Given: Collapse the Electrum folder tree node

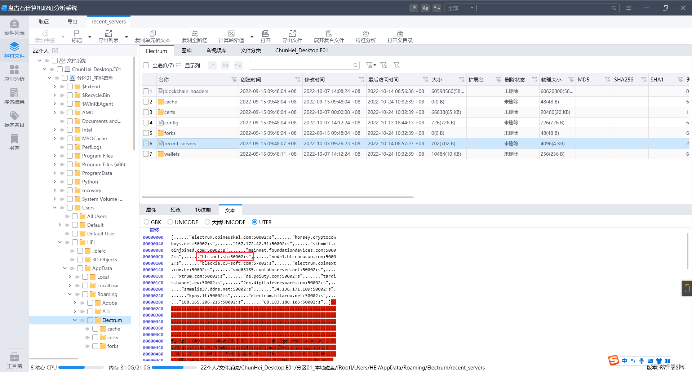Looking at the screenshot, I should pyautogui.click(x=75, y=320).
